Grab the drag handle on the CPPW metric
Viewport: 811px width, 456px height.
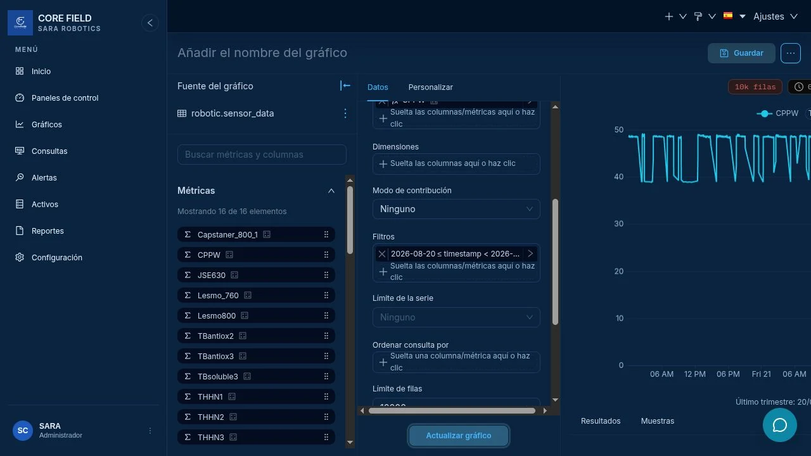pos(326,255)
